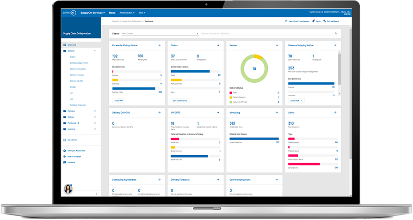Open Delivery Instructions card arrow

pyautogui.click(x=277, y=180)
